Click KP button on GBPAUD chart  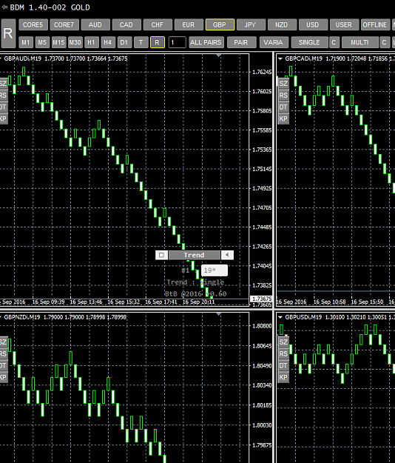coord(4,119)
